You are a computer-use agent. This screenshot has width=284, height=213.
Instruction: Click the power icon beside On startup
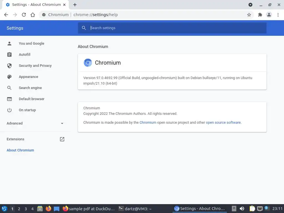point(9,110)
